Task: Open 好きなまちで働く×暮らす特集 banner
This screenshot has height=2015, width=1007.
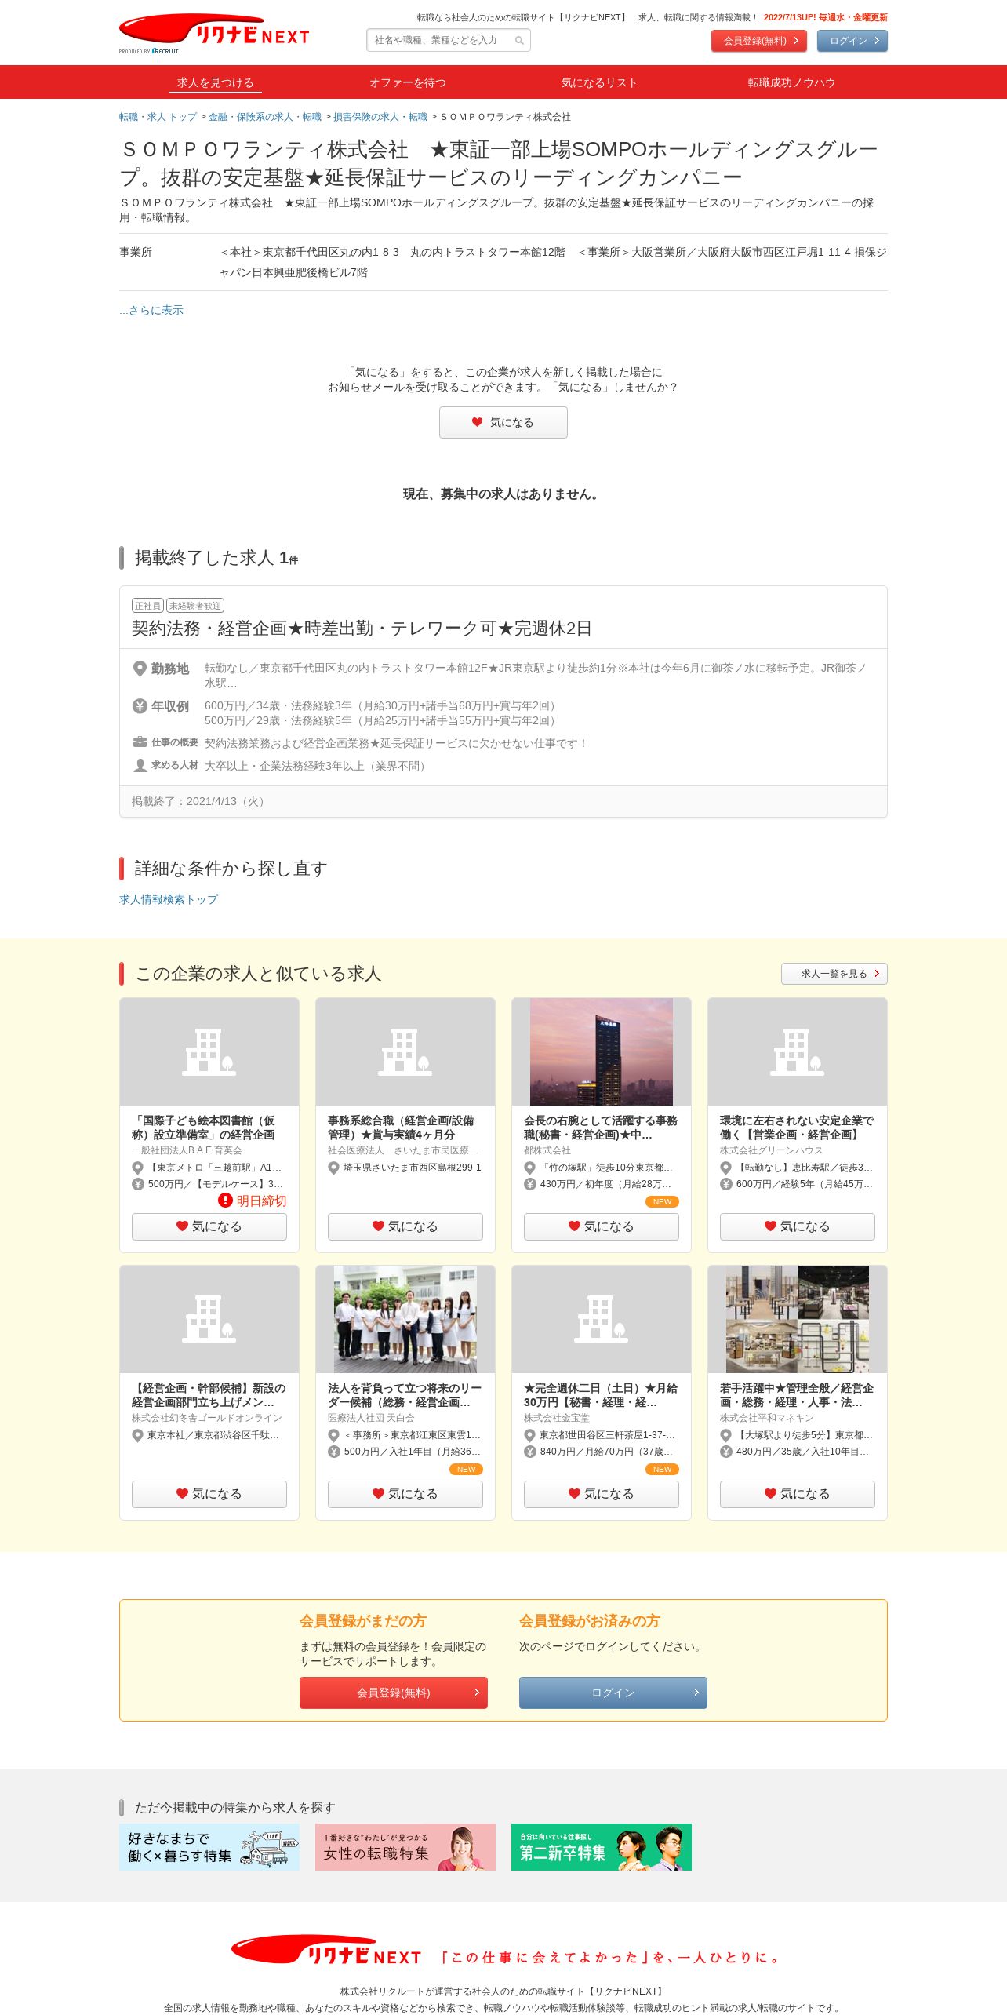Action: click(209, 1847)
